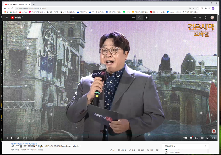Screen dimensions: 221x155
Task: Open the Apps shortcut in bookmarks bar
Action: tap(6, 12)
